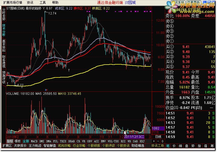Click the 资讯系统 button at top right
Image resolution: width=217 pixels, height=152 pixels.
click(x=178, y=2)
